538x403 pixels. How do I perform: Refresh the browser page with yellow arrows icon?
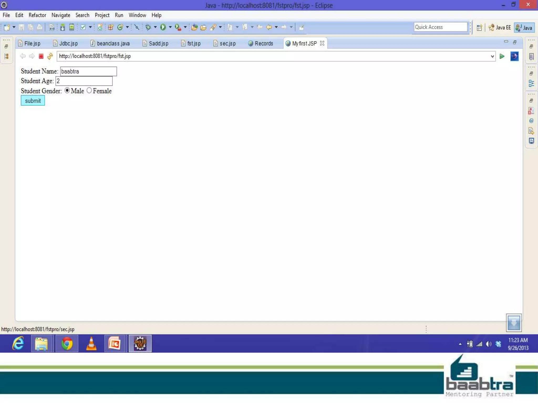coord(50,56)
